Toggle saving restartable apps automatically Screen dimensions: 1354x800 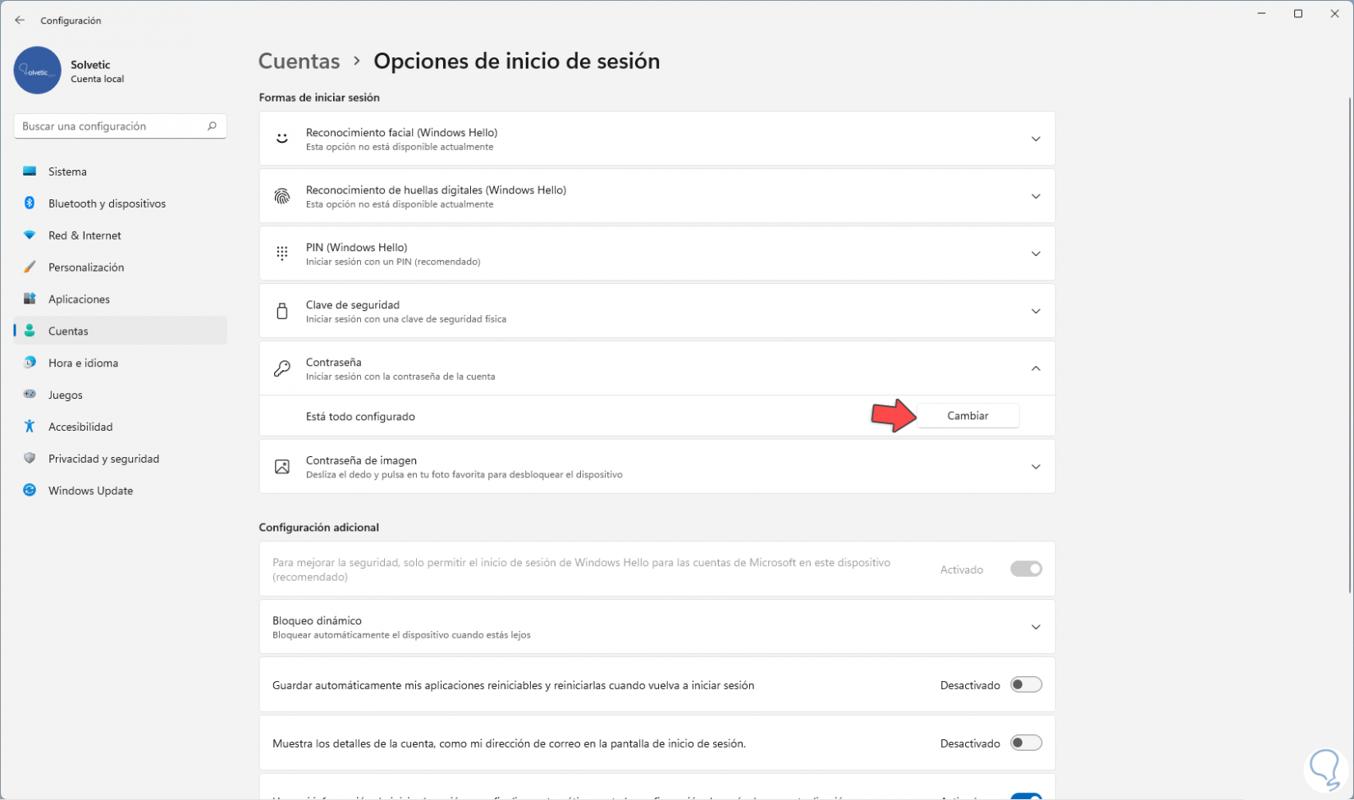pos(1026,684)
